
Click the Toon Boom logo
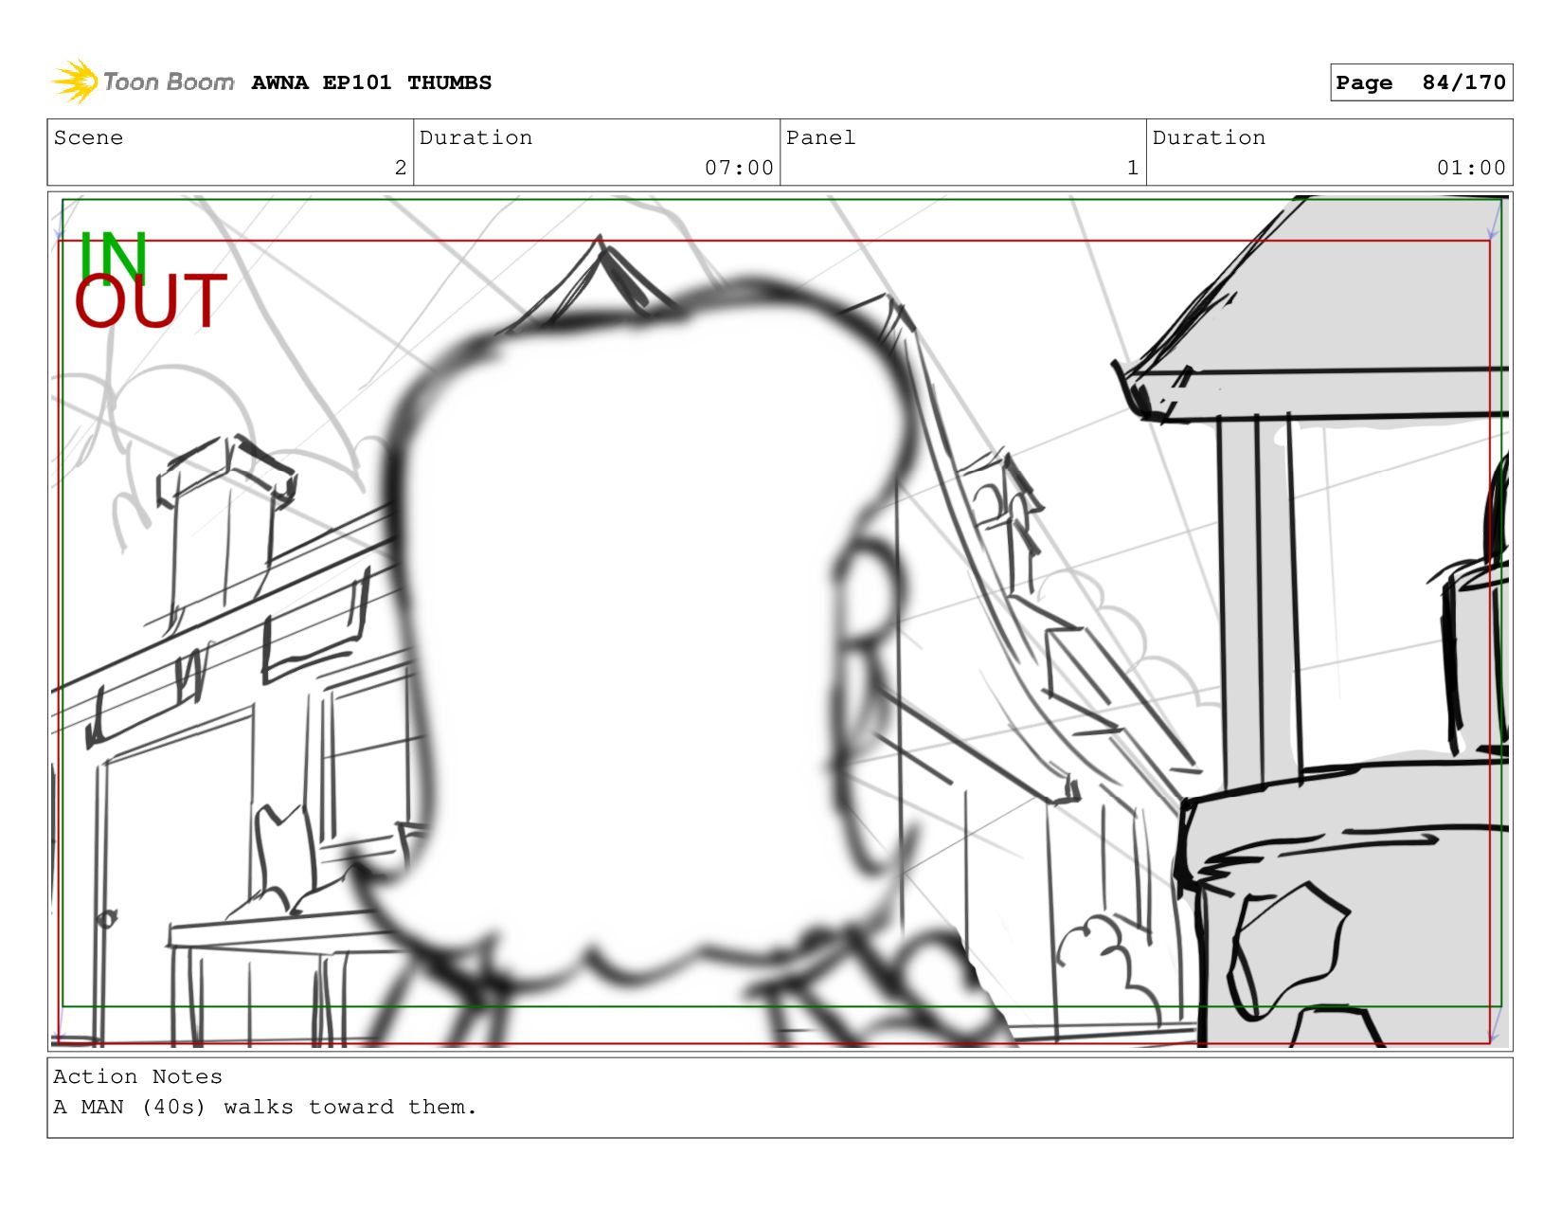pos(142,82)
